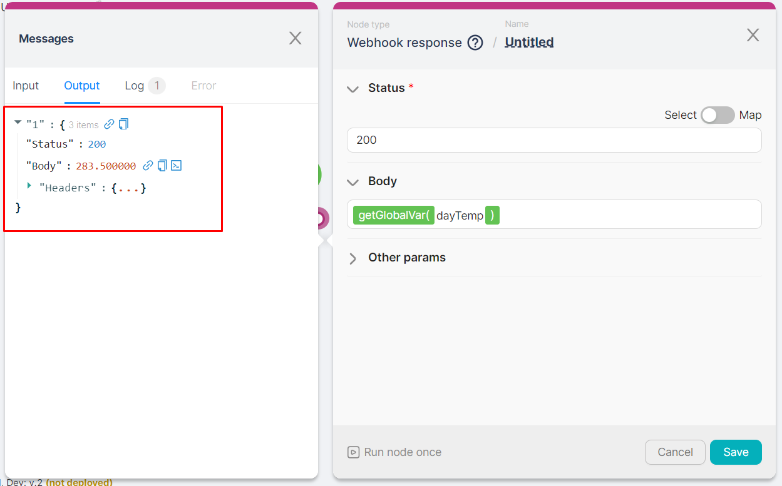Copy link icon next to "1" object

[109, 124]
